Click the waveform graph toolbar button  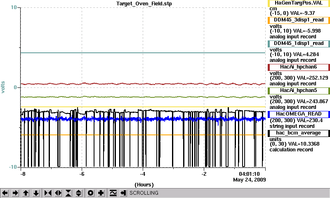(x=113, y=193)
